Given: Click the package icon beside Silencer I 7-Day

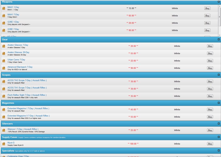Looking at the screenshot, I should [4, 130].
